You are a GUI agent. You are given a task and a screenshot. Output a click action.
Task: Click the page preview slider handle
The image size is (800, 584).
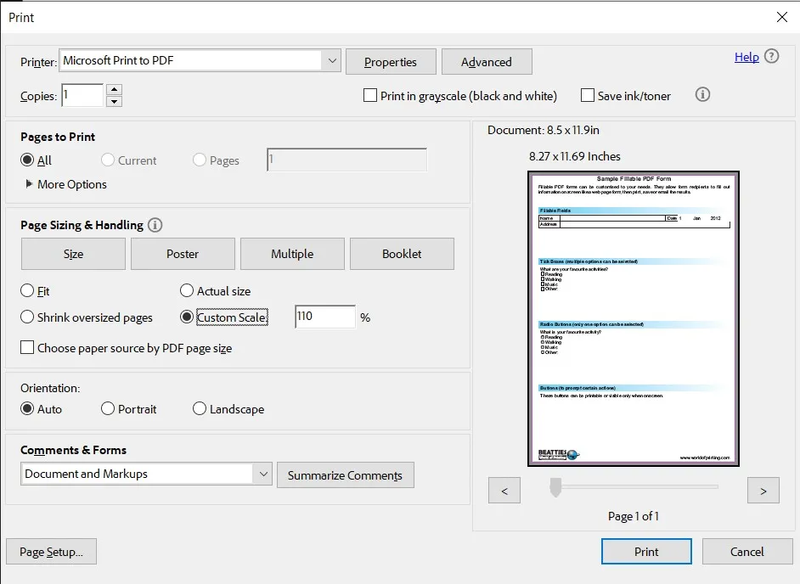[x=555, y=487]
